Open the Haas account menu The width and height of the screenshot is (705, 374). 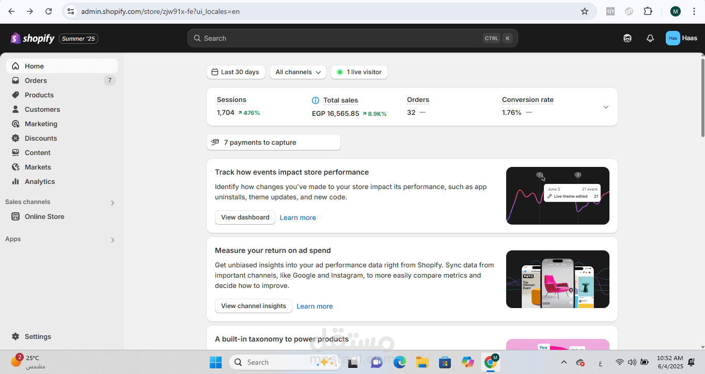point(682,38)
